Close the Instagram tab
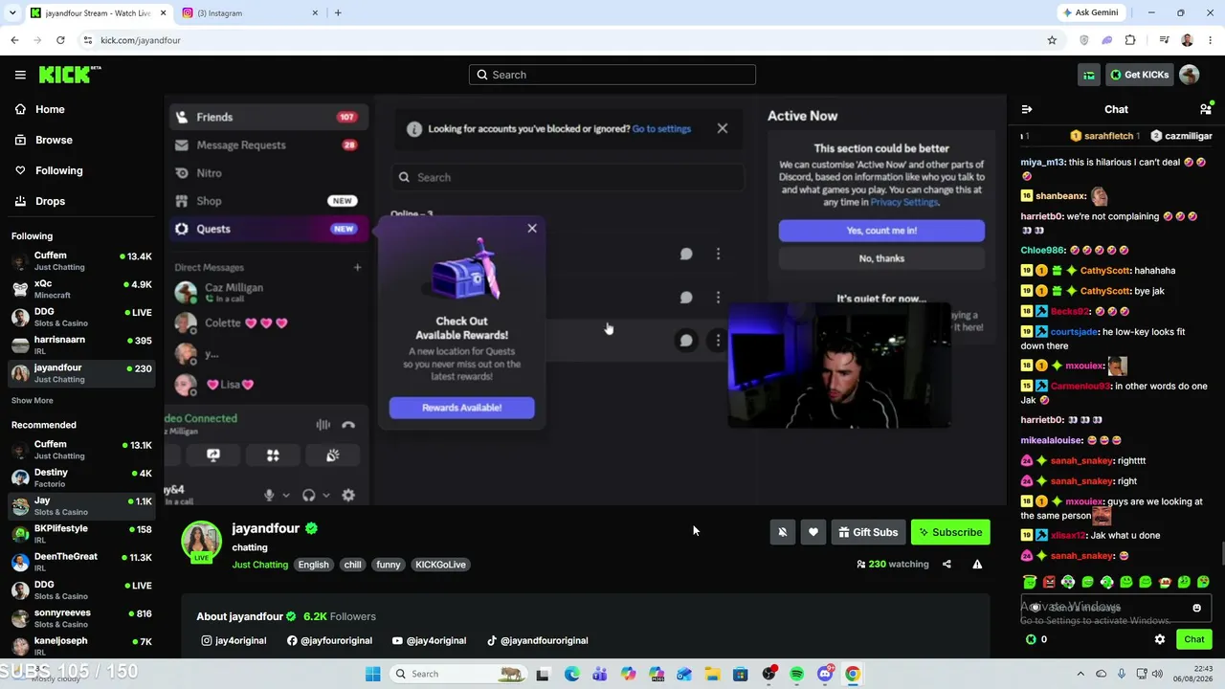 tap(315, 12)
